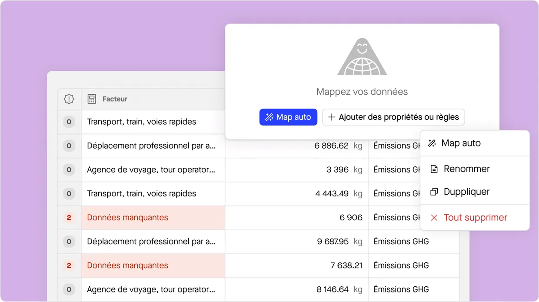The height and width of the screenshot is (302, 539).
Task: Click Ajouter des propriétés ou règles button
Action: tap(393, 117)
